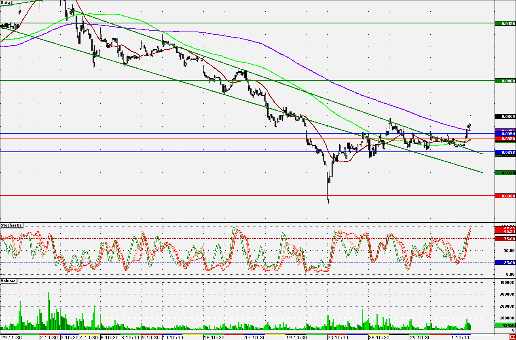Select the Volume panel label
The image size is (516, 340).
tap(8, 281)
